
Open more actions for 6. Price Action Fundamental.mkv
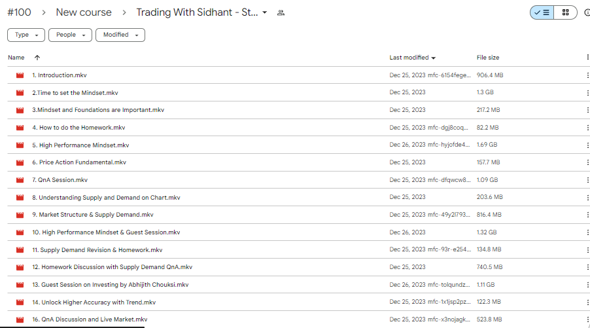587,162
